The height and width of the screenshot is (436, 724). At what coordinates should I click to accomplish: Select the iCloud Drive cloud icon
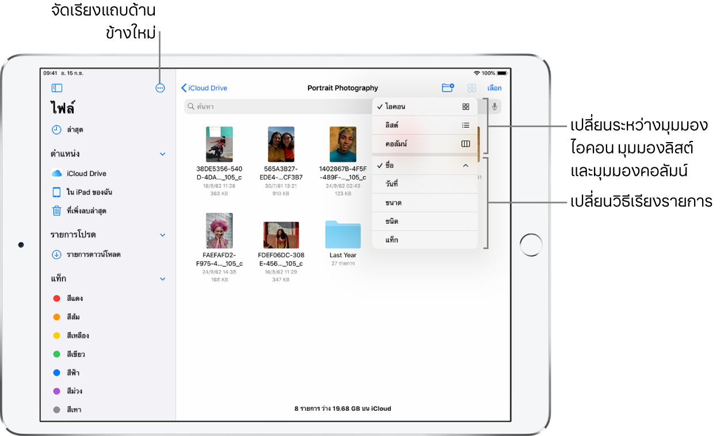(56, 173)
